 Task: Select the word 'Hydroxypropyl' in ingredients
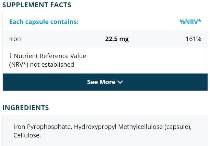click(95, 127)
